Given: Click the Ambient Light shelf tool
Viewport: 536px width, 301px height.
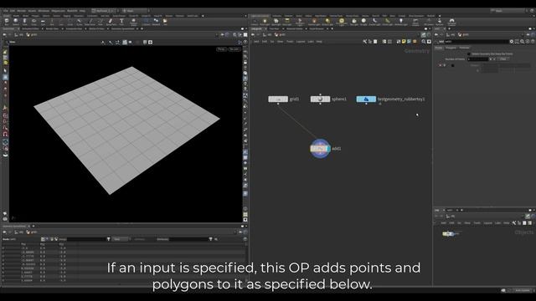Looking at the screenshot, I should (x=401, y=22).
